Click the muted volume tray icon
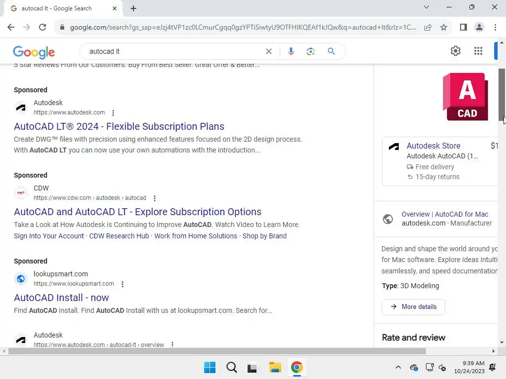 (442, 367)
